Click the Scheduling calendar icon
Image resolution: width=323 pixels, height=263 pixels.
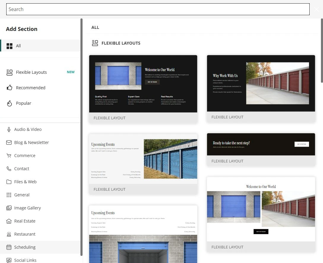click(x=9, y=247)
